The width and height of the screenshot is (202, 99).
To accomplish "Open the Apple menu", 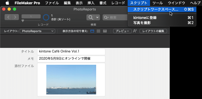I will coord(8,3).
